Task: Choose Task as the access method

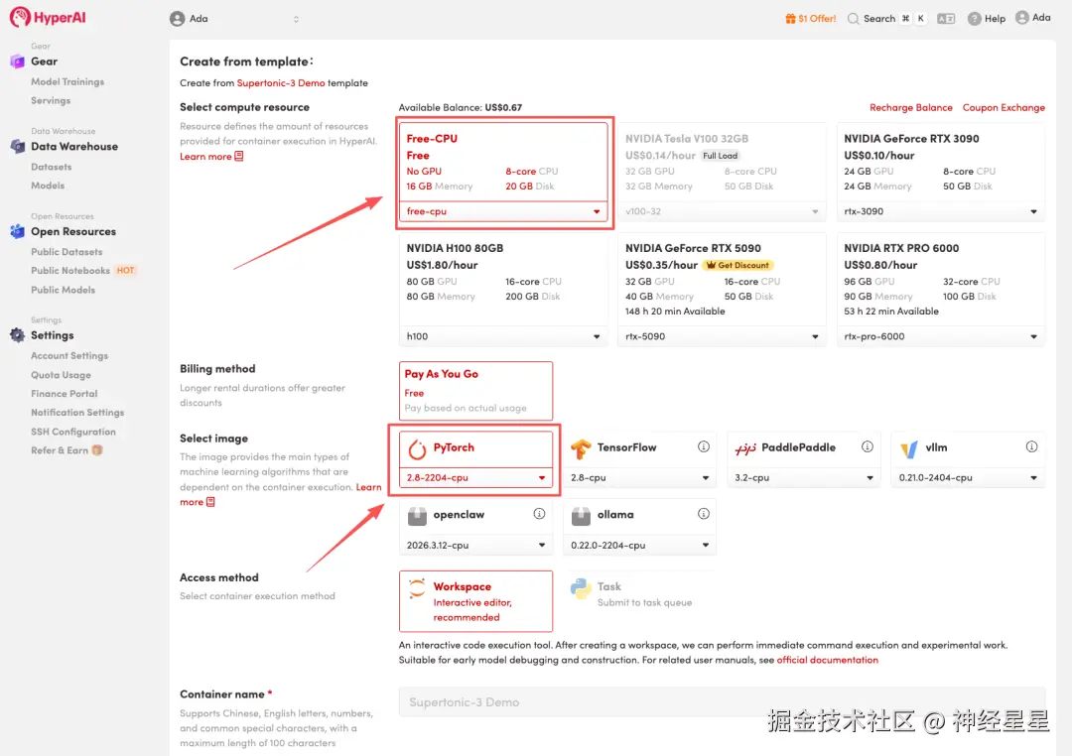Action: (640, 593)
